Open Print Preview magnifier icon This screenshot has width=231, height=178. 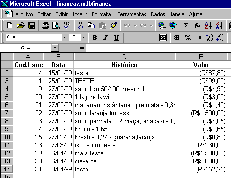tap(56, 25)
